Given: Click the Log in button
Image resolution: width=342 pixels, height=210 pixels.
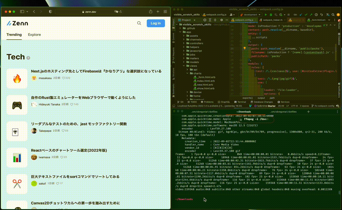Looking at the screenshot, I should click(156, 23).
